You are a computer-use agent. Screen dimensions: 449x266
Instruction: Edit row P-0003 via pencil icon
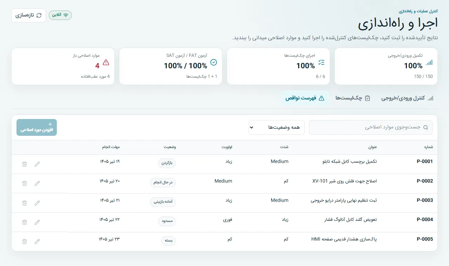point(37,203)
